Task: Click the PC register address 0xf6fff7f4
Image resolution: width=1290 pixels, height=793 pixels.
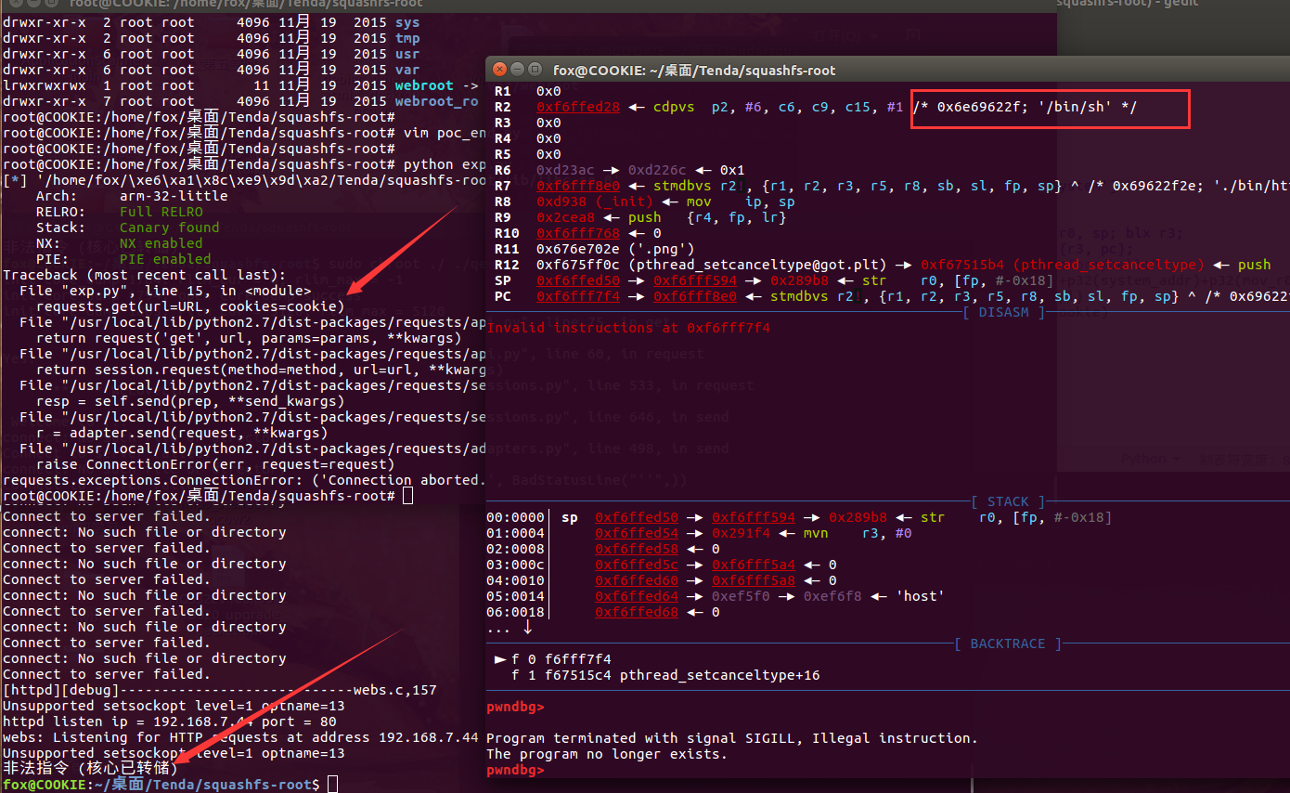Action: 578,296
